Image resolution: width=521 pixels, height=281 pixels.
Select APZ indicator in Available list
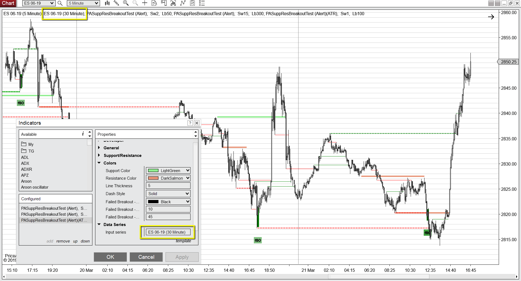click(25, 175)
